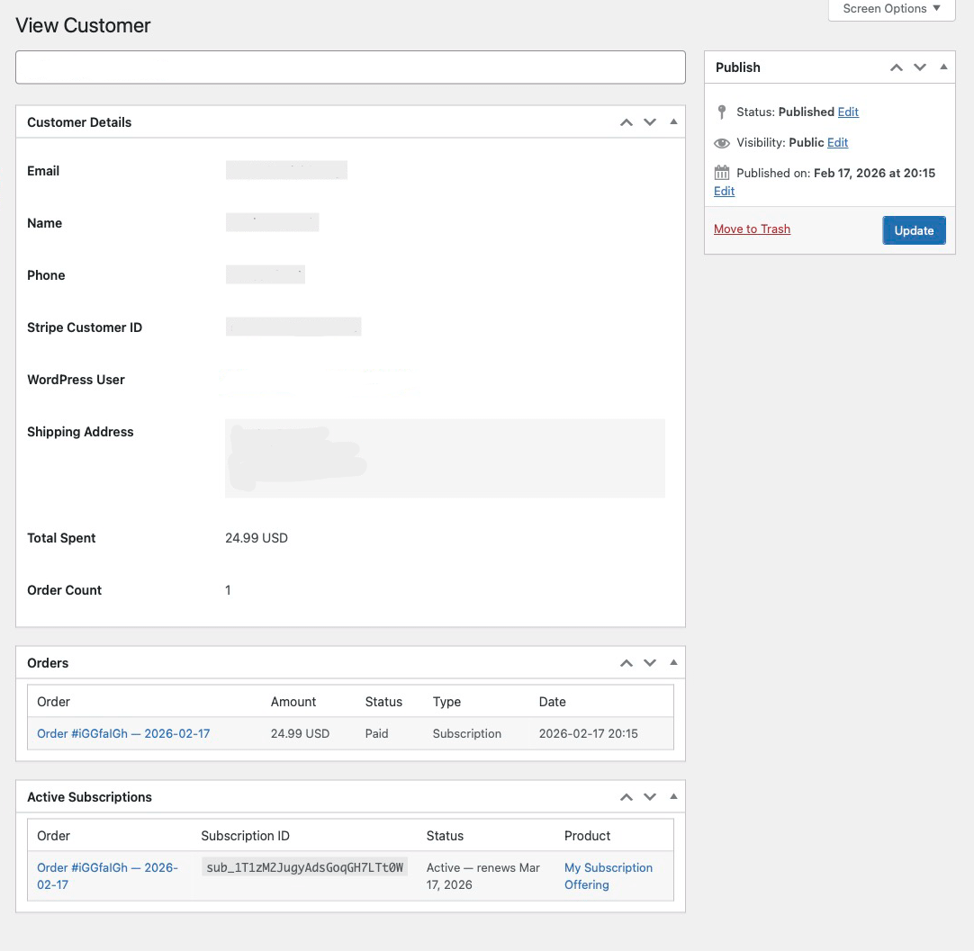This screenshot has width=974, height=951.
Task: Move Active Subscriptions panel up
Action: (627, 797)
